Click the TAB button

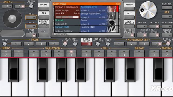[44, 17]
